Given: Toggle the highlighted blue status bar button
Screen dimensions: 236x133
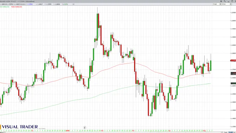Looking at the screenshot, I should click(231, 132).
